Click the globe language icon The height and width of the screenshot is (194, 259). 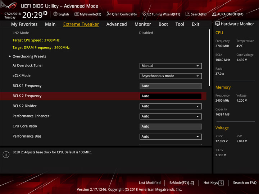pos(55,14)
